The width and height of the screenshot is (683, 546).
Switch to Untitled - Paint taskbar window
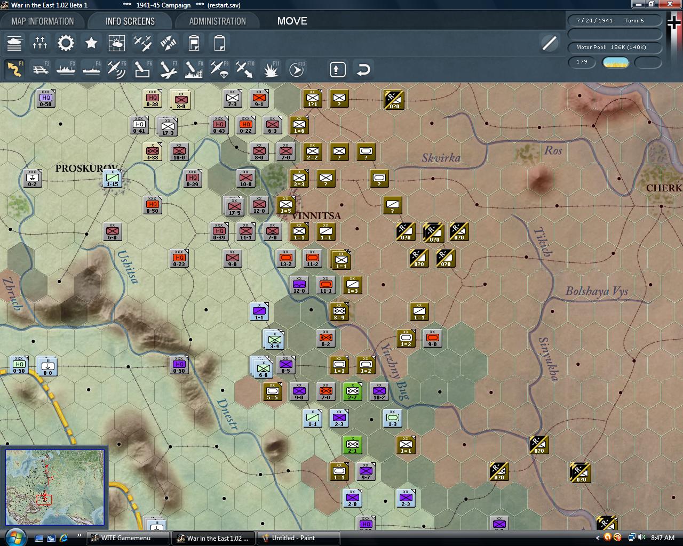click(x=299, y=538)
